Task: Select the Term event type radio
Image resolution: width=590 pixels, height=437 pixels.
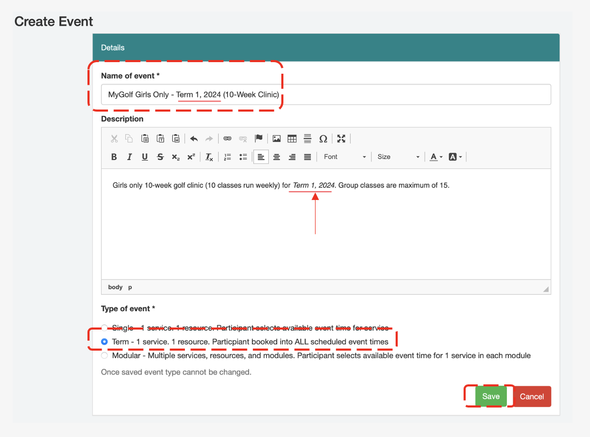Action: click(104, 342)
